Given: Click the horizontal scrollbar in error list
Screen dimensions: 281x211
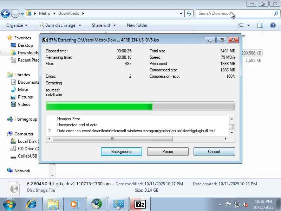Looking at the screenshot, I should pyautogui.click(x=113, y=139).
